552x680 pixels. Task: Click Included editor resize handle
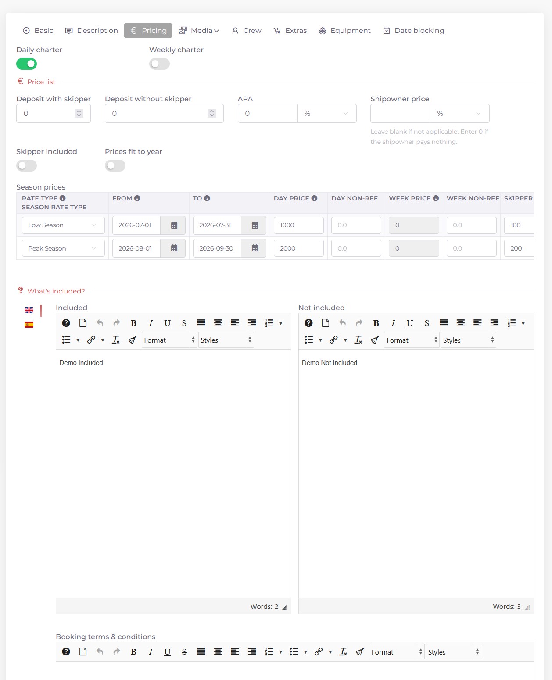coord(285,607)
